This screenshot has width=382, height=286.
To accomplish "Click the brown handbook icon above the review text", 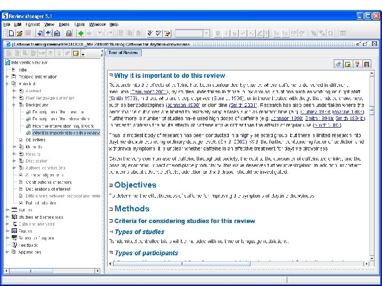I will pos(367,64).
